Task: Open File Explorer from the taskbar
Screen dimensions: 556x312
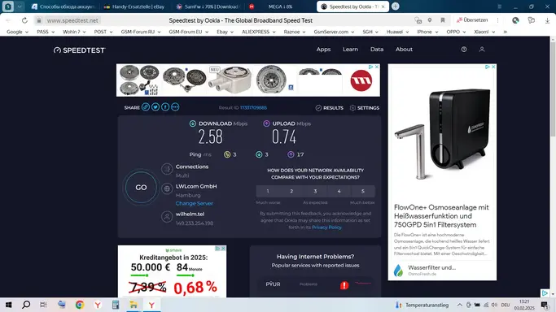Action: click(134, 305)
